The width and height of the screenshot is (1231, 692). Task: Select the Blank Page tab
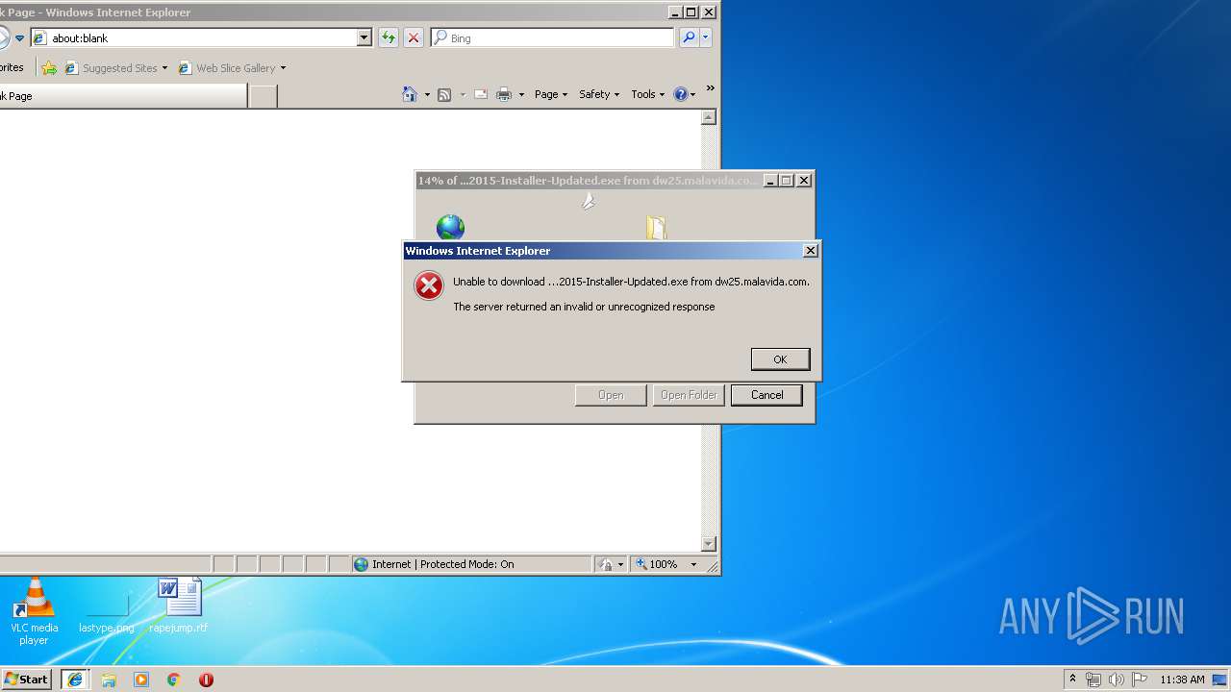coord(123,96)
